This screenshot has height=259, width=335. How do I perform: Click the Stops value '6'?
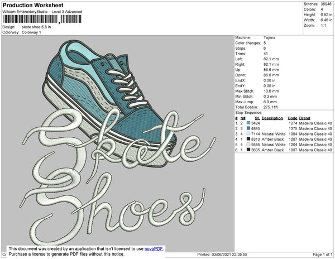(x=265, y=48)
